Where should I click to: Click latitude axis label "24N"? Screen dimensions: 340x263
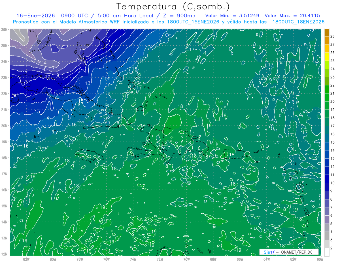(x=4, y=62)
